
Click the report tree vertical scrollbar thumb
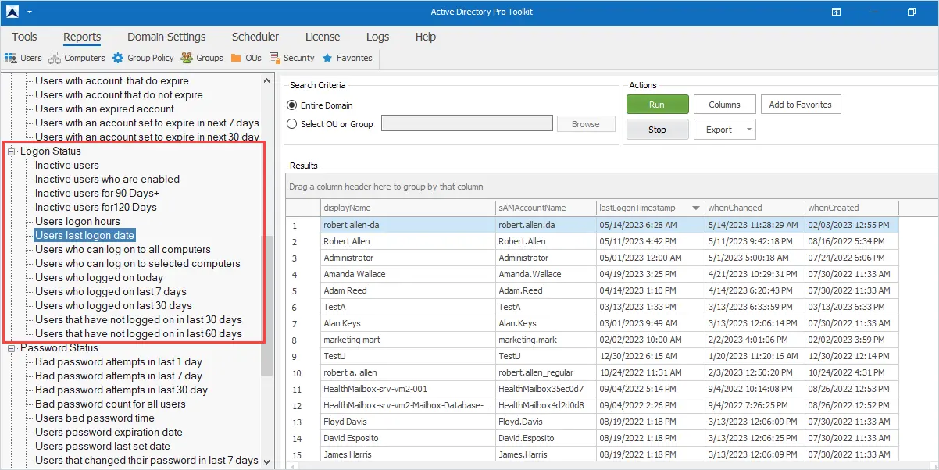coord(267,306)
